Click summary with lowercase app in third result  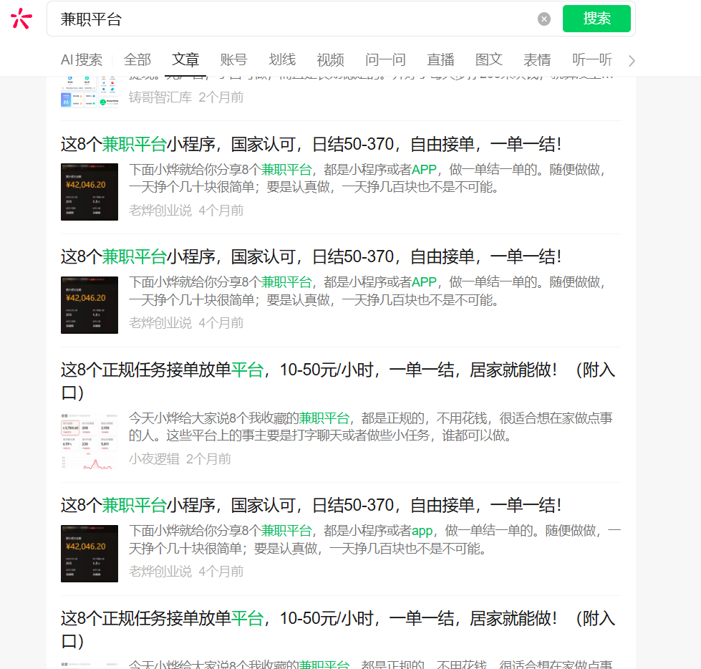(x=374, y=539)
